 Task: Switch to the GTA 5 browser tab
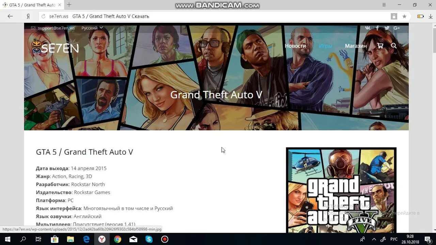31,5
